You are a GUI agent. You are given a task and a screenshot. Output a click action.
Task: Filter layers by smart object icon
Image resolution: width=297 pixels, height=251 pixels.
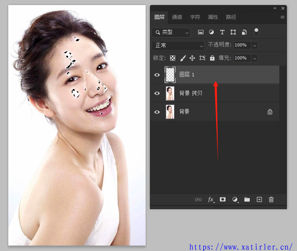[244, 32]
